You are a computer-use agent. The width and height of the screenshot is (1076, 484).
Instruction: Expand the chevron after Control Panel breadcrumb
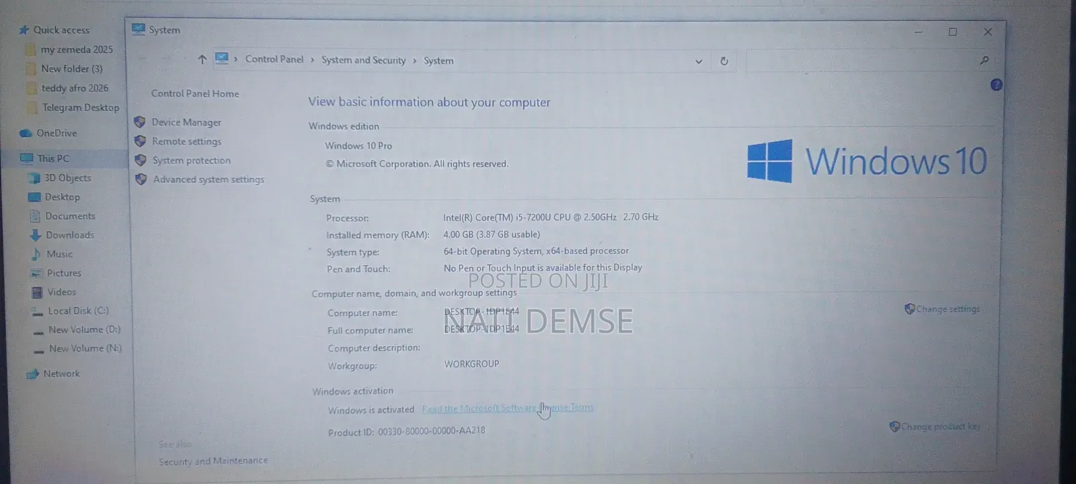pos(312,60)
